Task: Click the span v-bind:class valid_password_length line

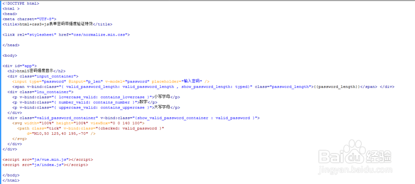Action: coord(203,87)
